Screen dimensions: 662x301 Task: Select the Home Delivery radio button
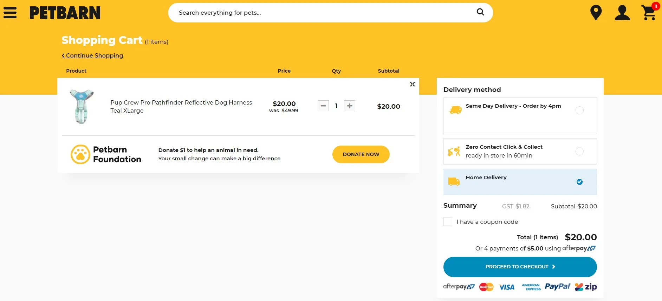[579, 182]
